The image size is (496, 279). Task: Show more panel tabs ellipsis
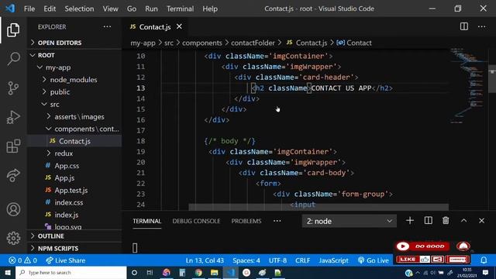point(277,221)
